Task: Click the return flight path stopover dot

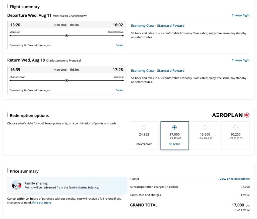Action: pos(66,80)
